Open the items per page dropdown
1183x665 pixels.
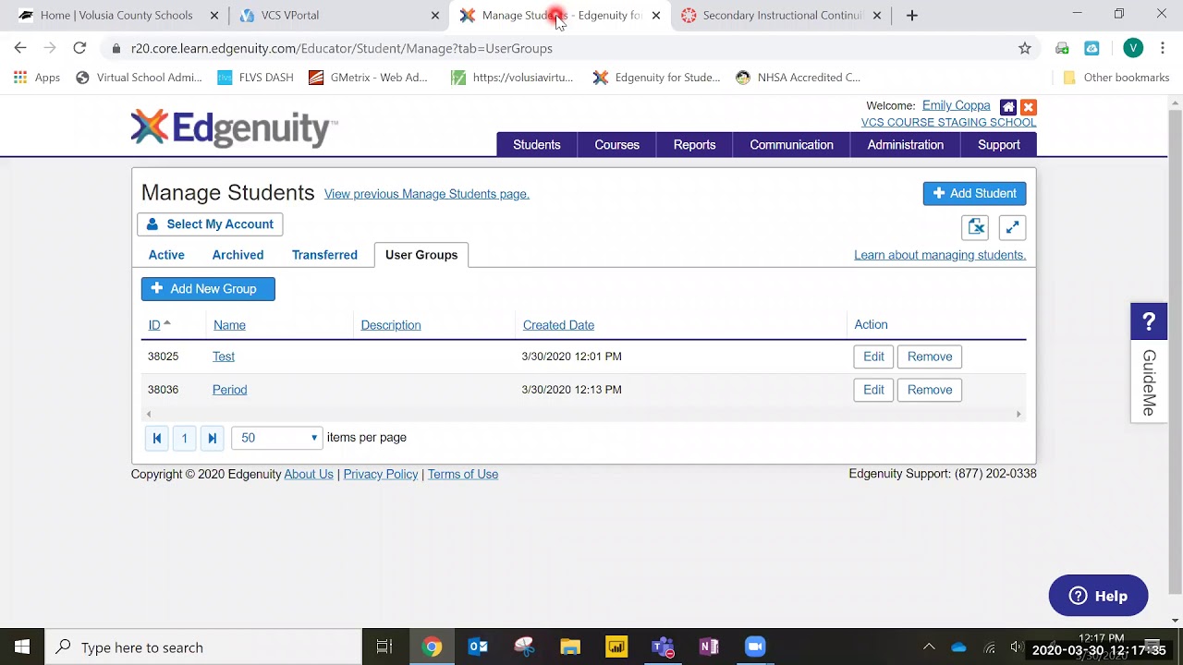click(x=276, y=438)
